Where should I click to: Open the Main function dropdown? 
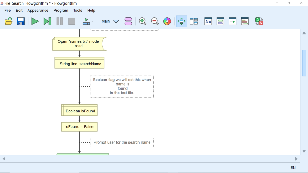[110, 21]
